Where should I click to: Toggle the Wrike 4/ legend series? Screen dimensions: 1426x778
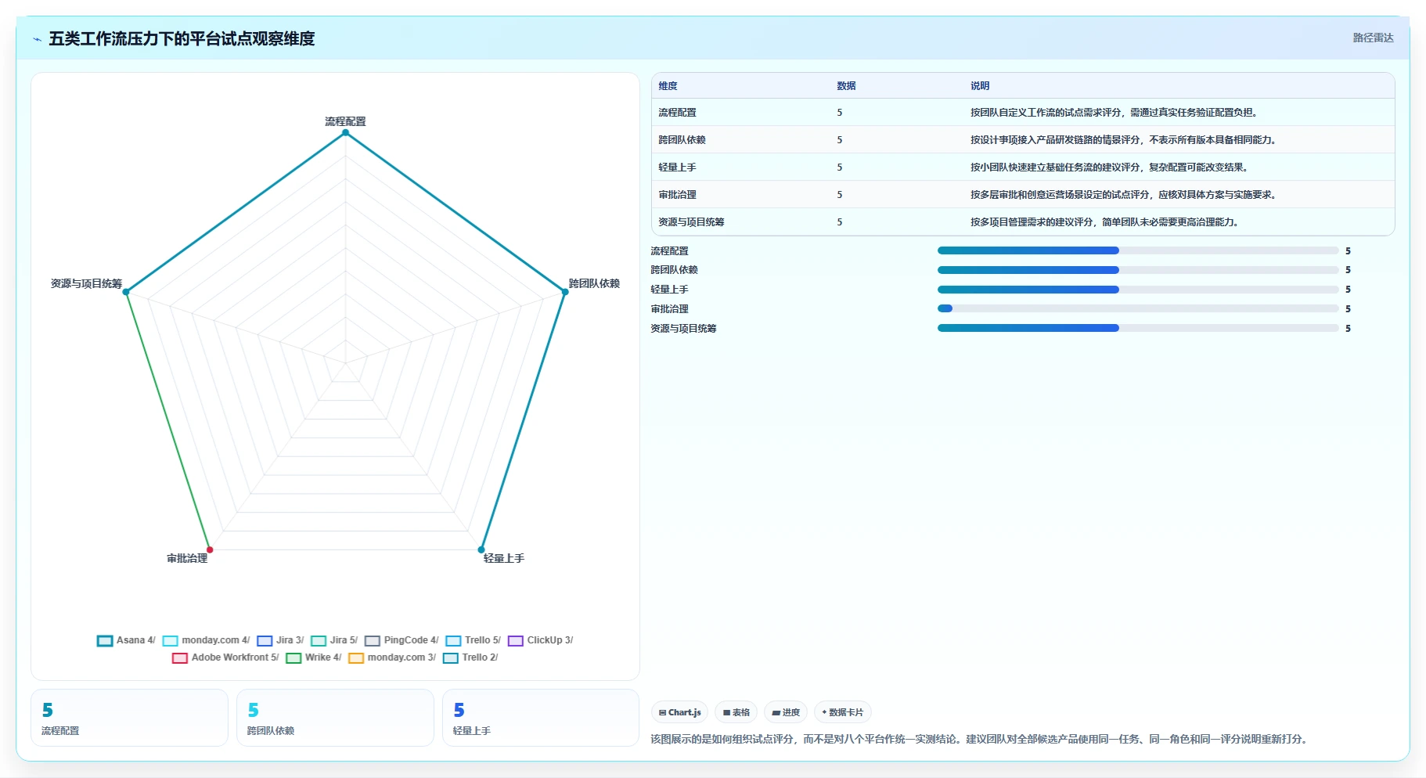(313, 657)
